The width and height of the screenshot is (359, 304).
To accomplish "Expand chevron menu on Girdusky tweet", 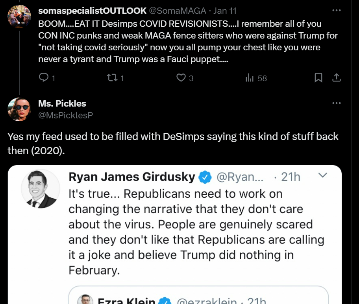I will pyautogui.click(x=323, y=175).
